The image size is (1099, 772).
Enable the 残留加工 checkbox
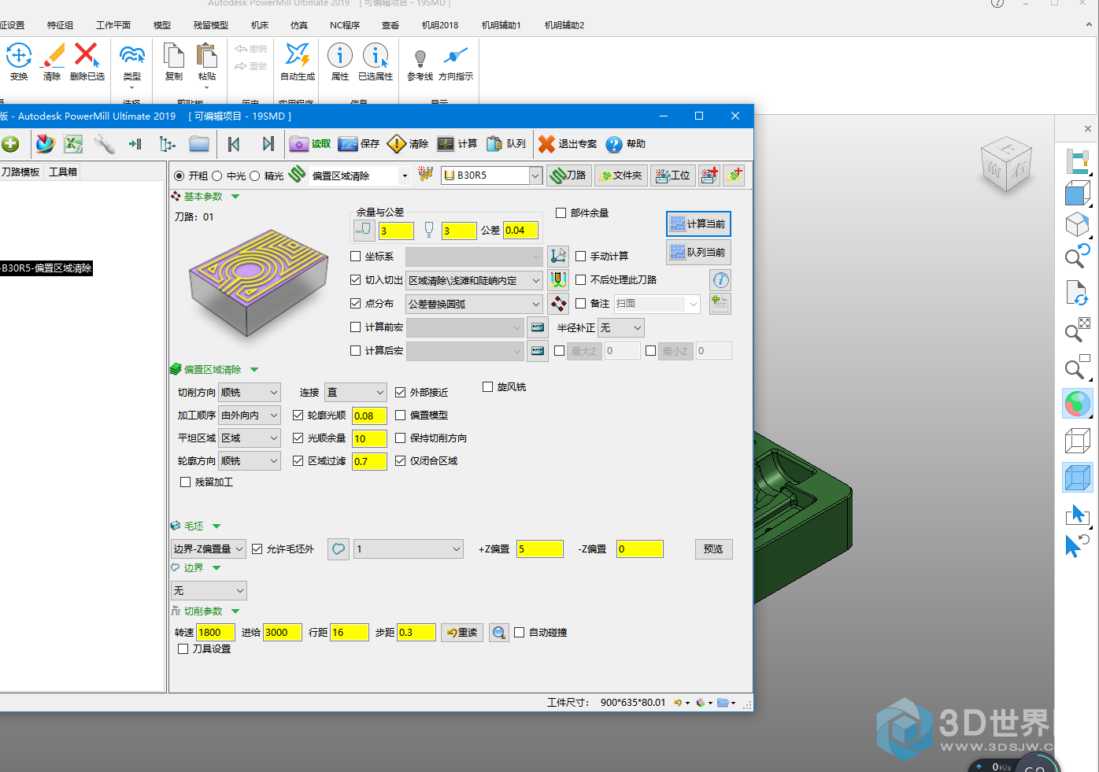186,482
